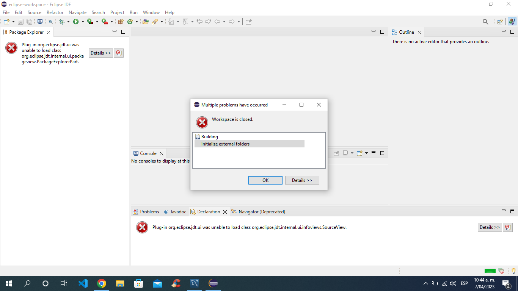The height and width of the screenshot is (291, 518).
Task: Switch to the Javadoc tab
Action: pos(175,212)
